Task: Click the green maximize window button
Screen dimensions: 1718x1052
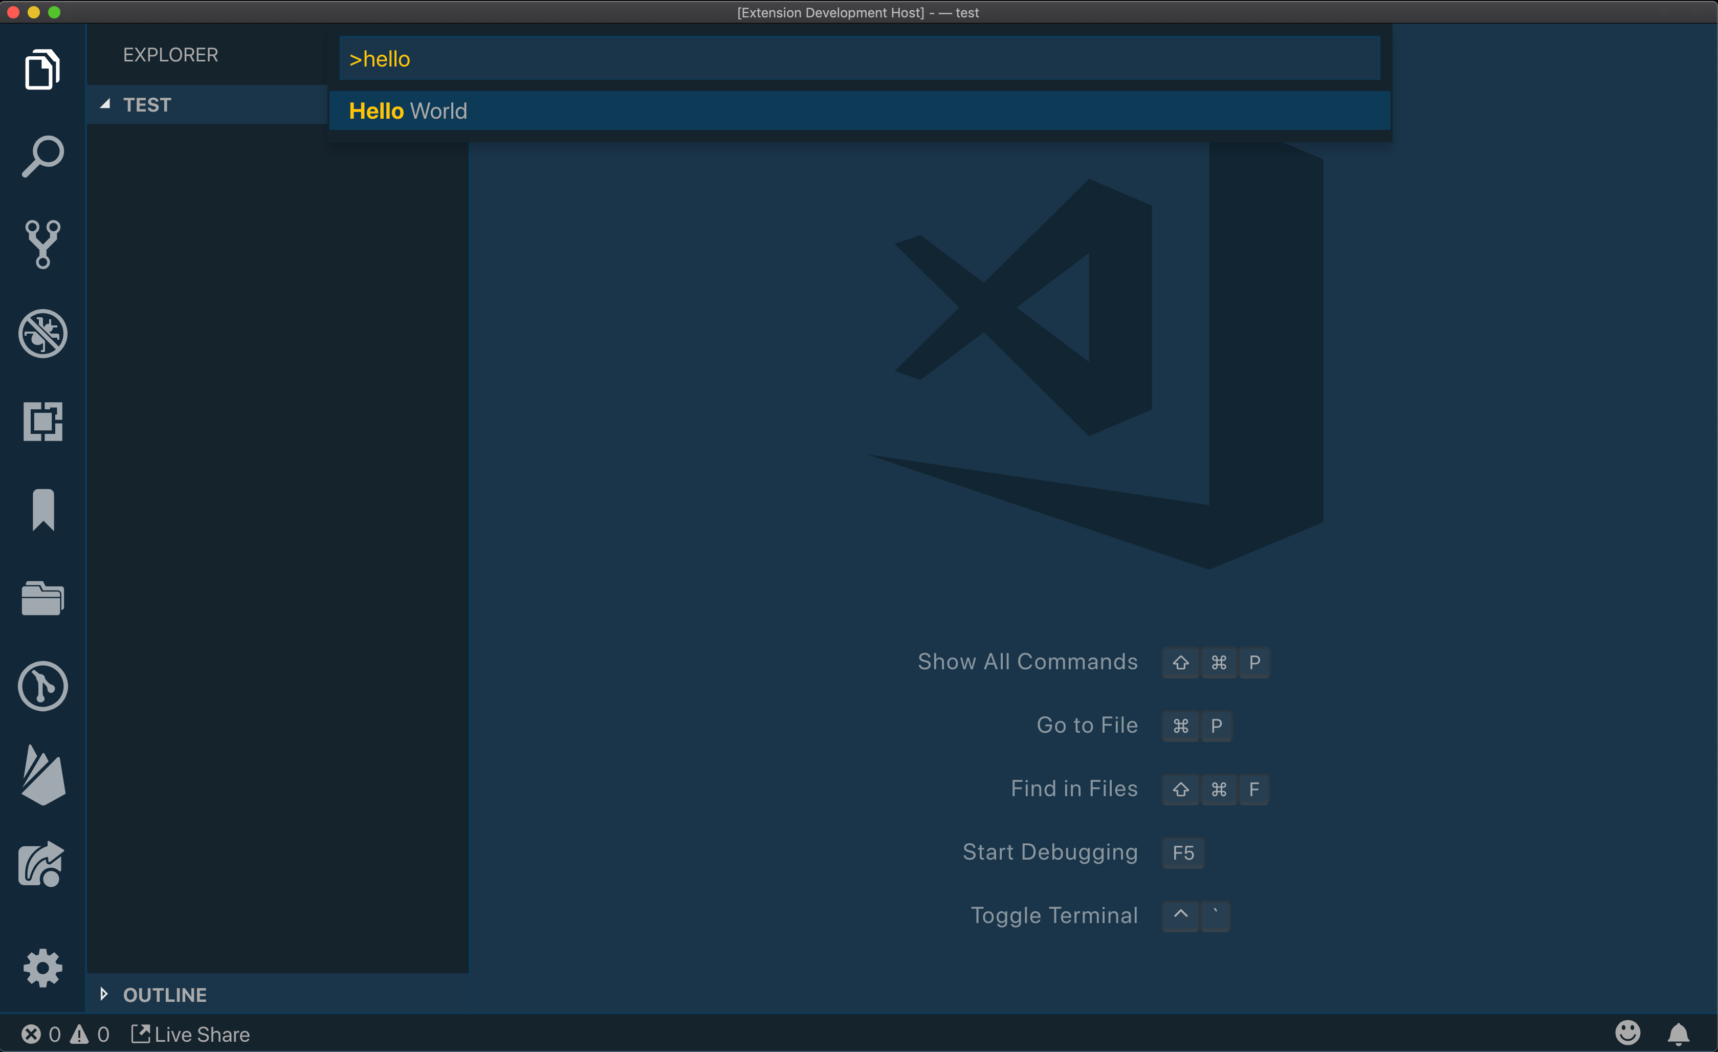Action: tap(54, 12)
